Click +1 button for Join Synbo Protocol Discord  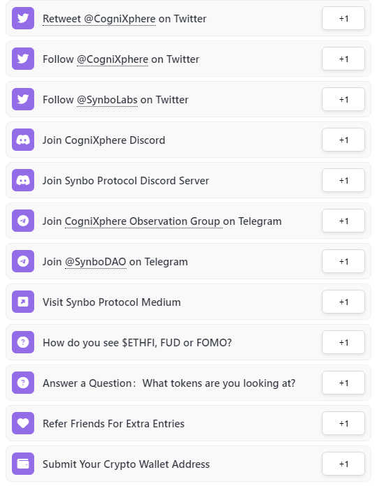(343, 180)
